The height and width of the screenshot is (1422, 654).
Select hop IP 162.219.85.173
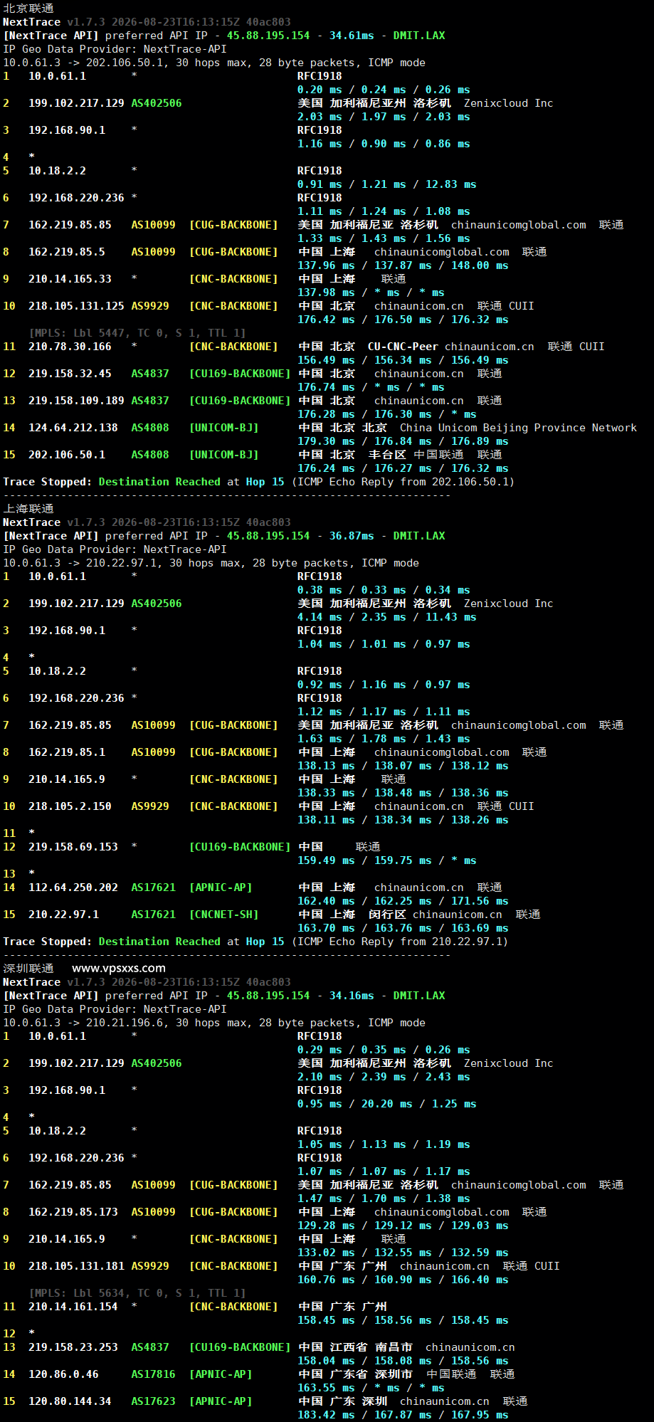click(x=73, y=1212)
